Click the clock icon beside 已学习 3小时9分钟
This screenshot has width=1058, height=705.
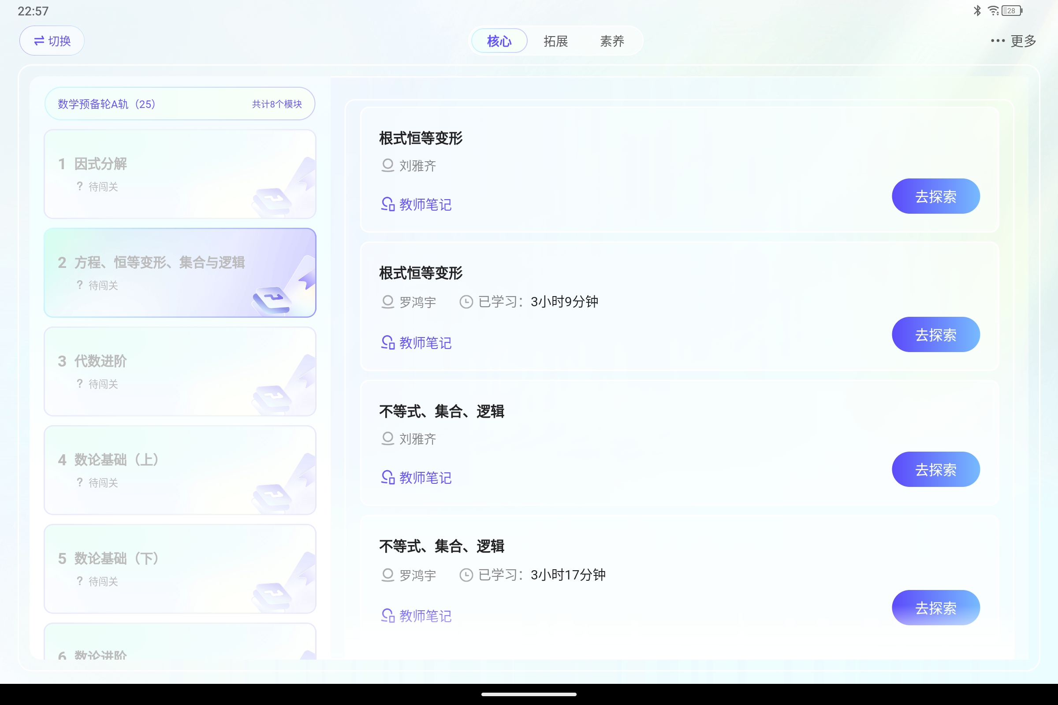(x=466, y=302)
